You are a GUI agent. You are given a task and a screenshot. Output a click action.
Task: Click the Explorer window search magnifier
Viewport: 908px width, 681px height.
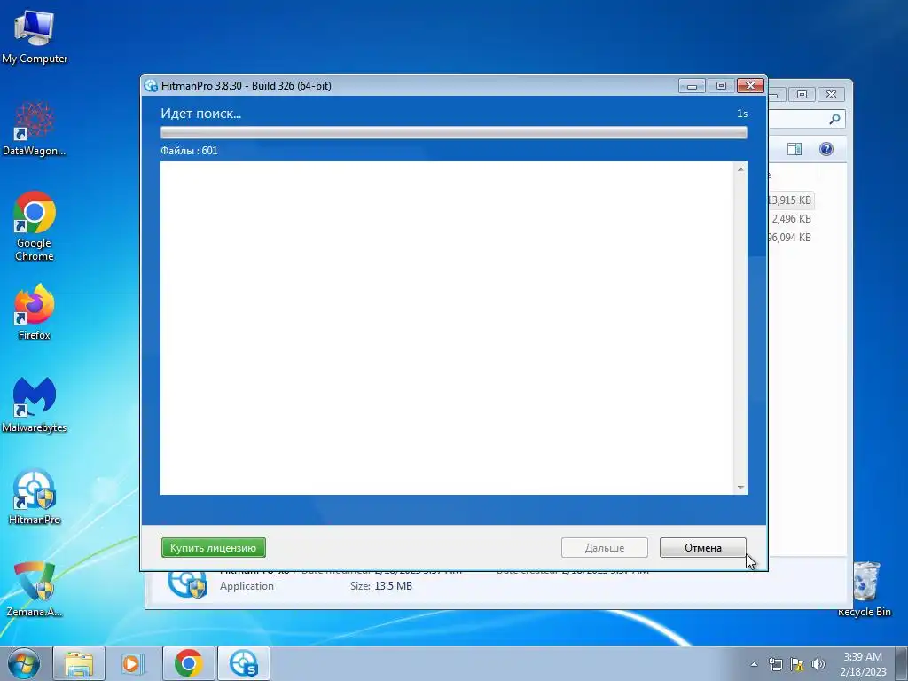coord(834,120)
